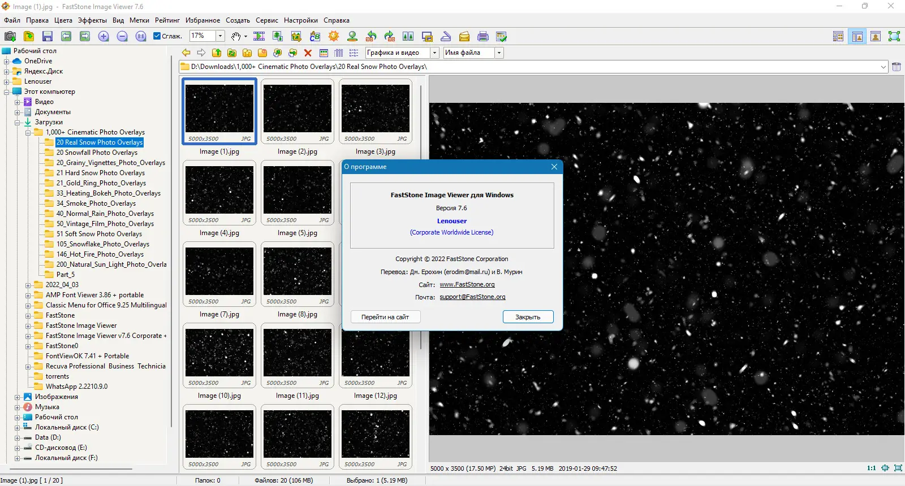Click the www.FastStone.org website link

(x=467, y=285)
